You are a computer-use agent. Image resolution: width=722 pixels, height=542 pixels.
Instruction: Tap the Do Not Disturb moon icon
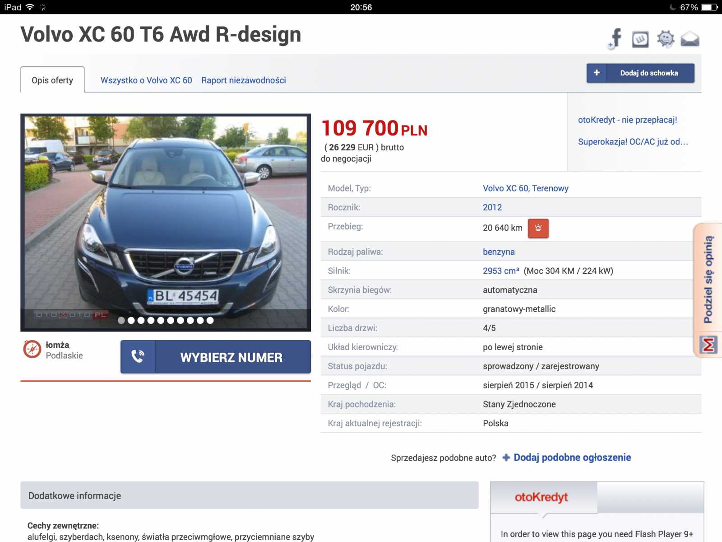coord(672,7)
